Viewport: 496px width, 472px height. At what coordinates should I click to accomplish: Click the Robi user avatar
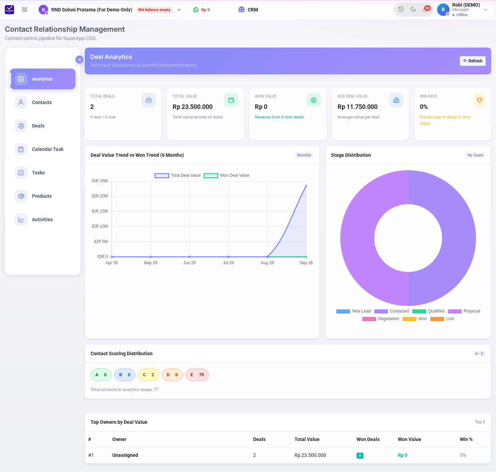[x=443, y=10]
